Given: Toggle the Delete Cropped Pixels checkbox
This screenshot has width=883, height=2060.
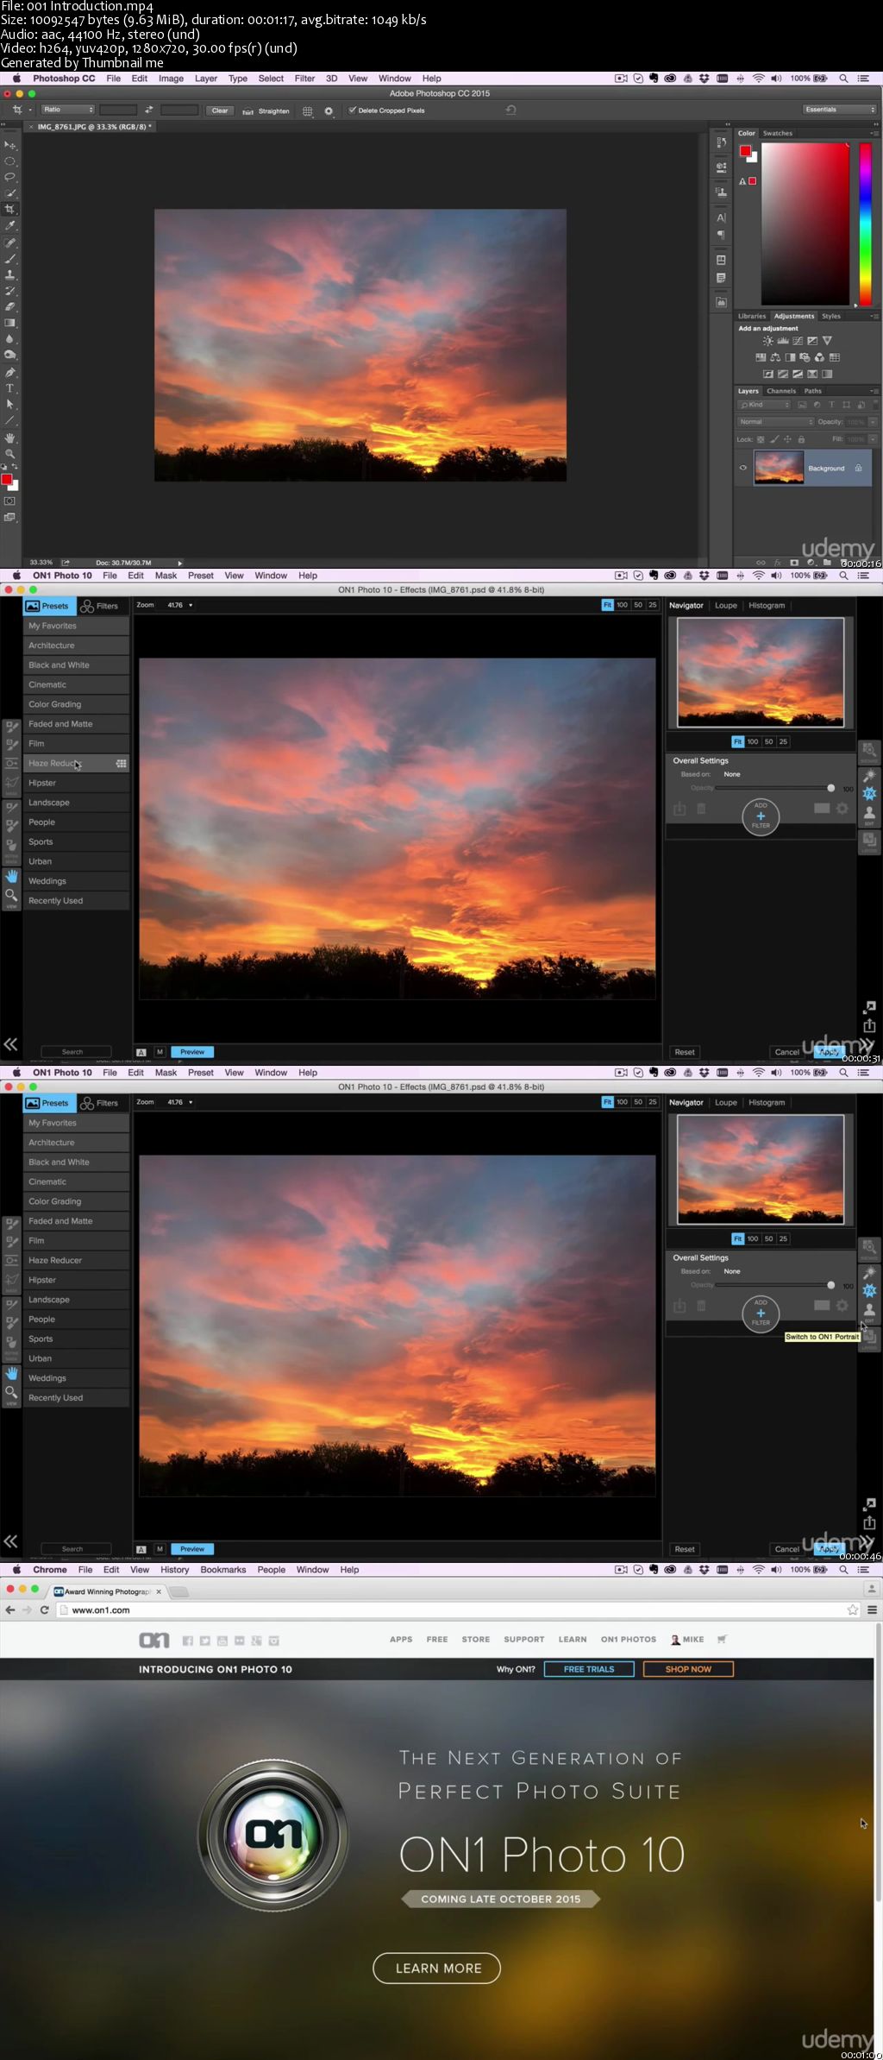Looking at the screenshot, I should [352, 110].
